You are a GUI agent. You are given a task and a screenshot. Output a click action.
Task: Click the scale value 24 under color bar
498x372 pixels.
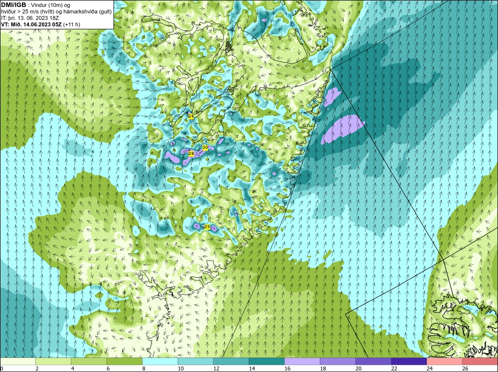coord(429,369)
